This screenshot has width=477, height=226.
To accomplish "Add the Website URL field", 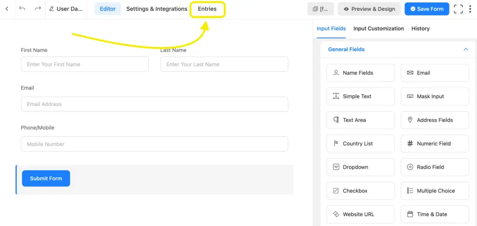I will [361, 214].
